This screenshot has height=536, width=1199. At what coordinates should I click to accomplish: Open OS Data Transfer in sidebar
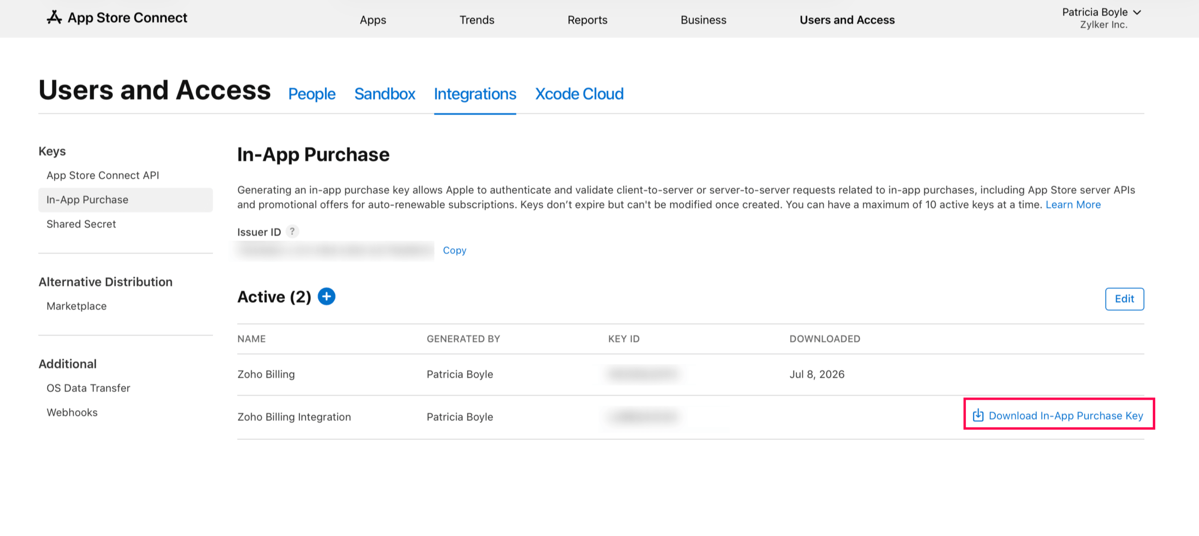coord(88,388)
